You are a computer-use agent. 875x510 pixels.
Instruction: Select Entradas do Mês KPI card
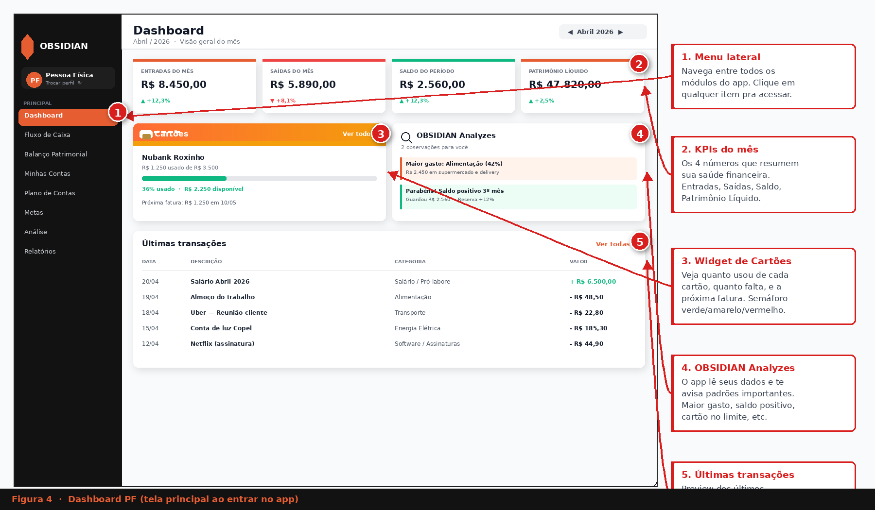coord(194,86)
